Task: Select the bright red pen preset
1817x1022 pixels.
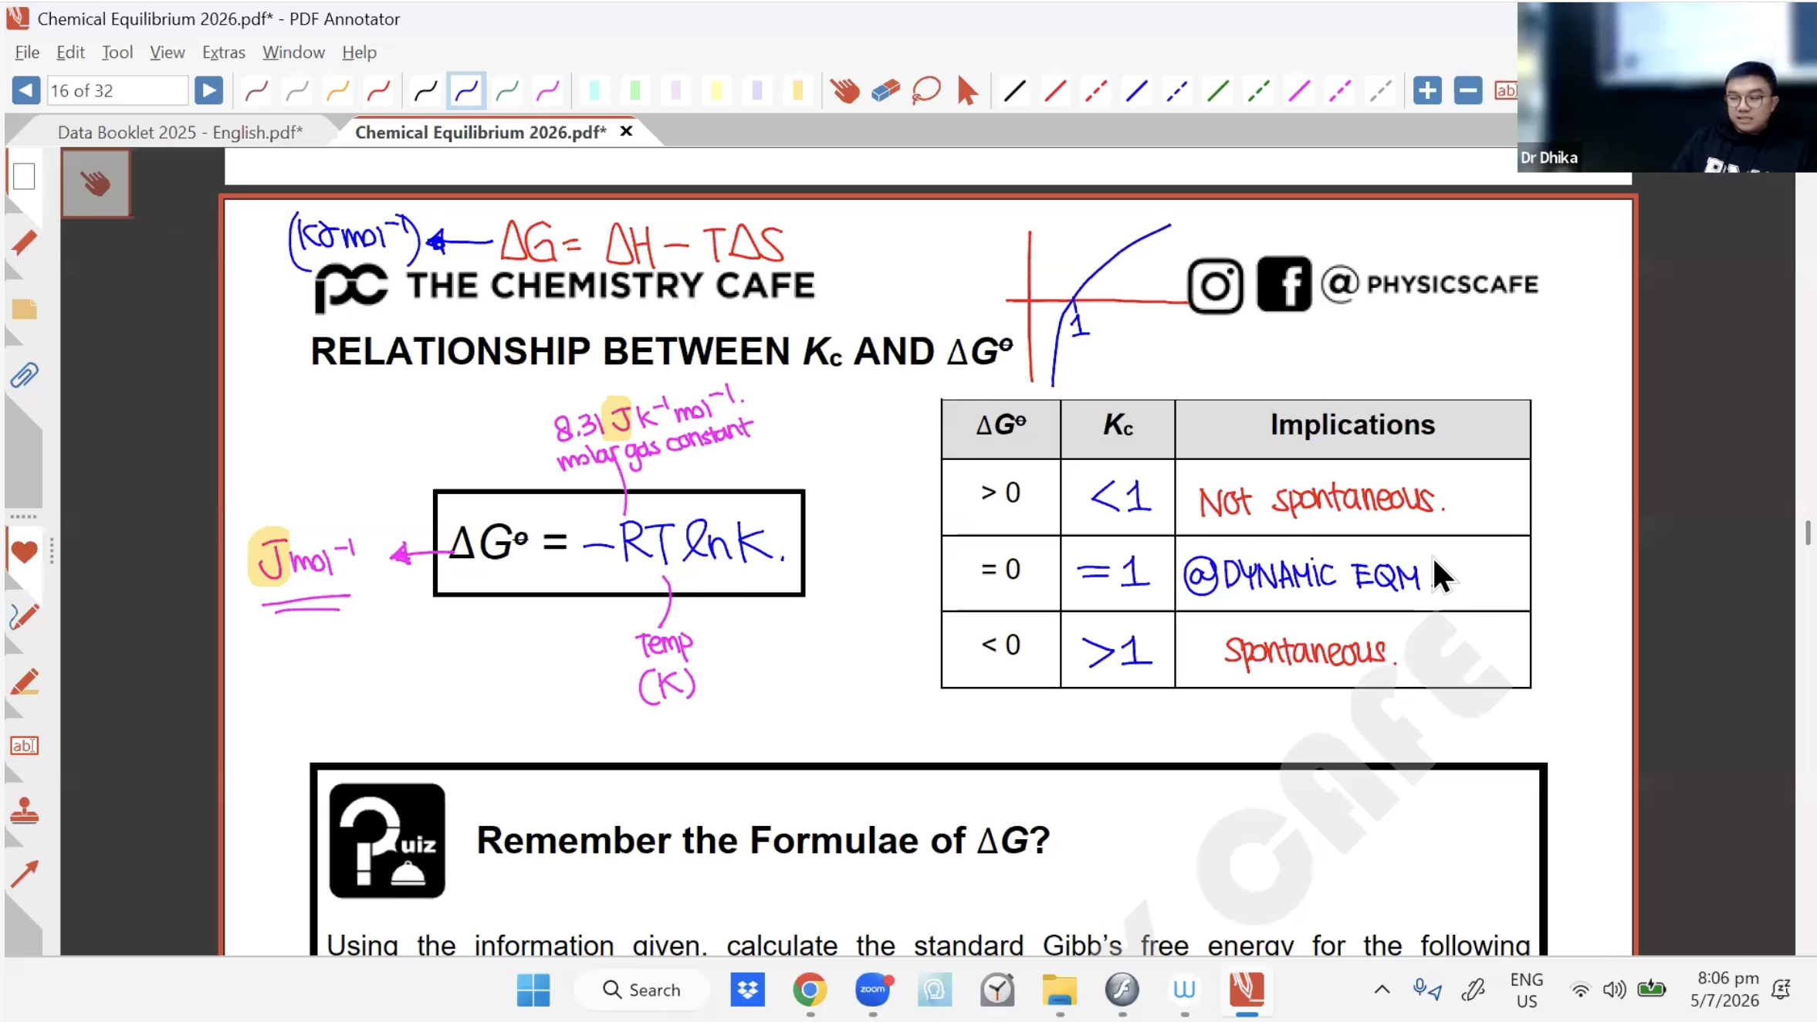Action: click(x=378, y=91)
